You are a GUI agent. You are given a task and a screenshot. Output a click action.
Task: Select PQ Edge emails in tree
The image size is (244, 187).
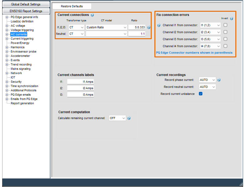21,95
